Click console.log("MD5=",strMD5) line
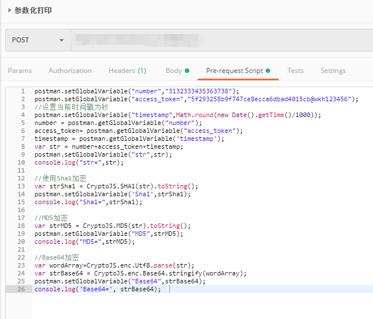 point(84,242)
